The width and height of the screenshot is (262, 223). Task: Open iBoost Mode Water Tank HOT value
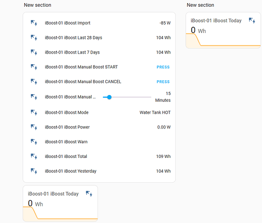tap(155, 112)
